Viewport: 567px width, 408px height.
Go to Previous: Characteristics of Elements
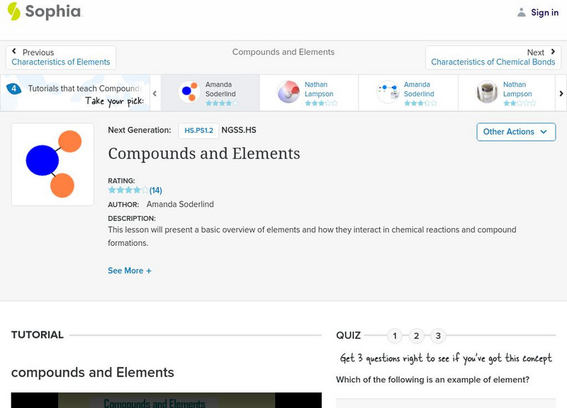click(61, 57)
